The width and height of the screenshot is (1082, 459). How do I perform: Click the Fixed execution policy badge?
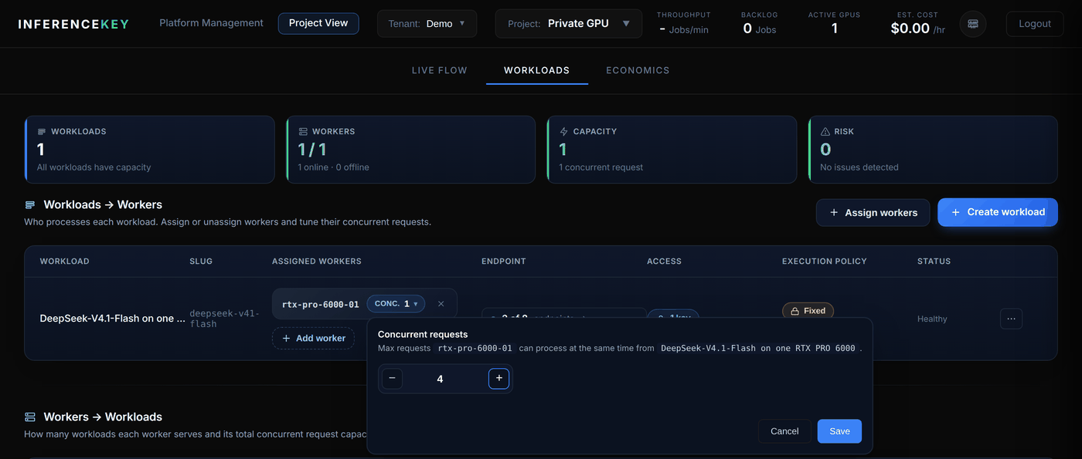808,310
